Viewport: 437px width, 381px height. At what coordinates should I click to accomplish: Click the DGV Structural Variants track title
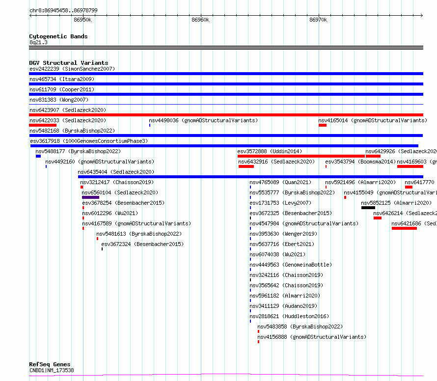(69, 63)
